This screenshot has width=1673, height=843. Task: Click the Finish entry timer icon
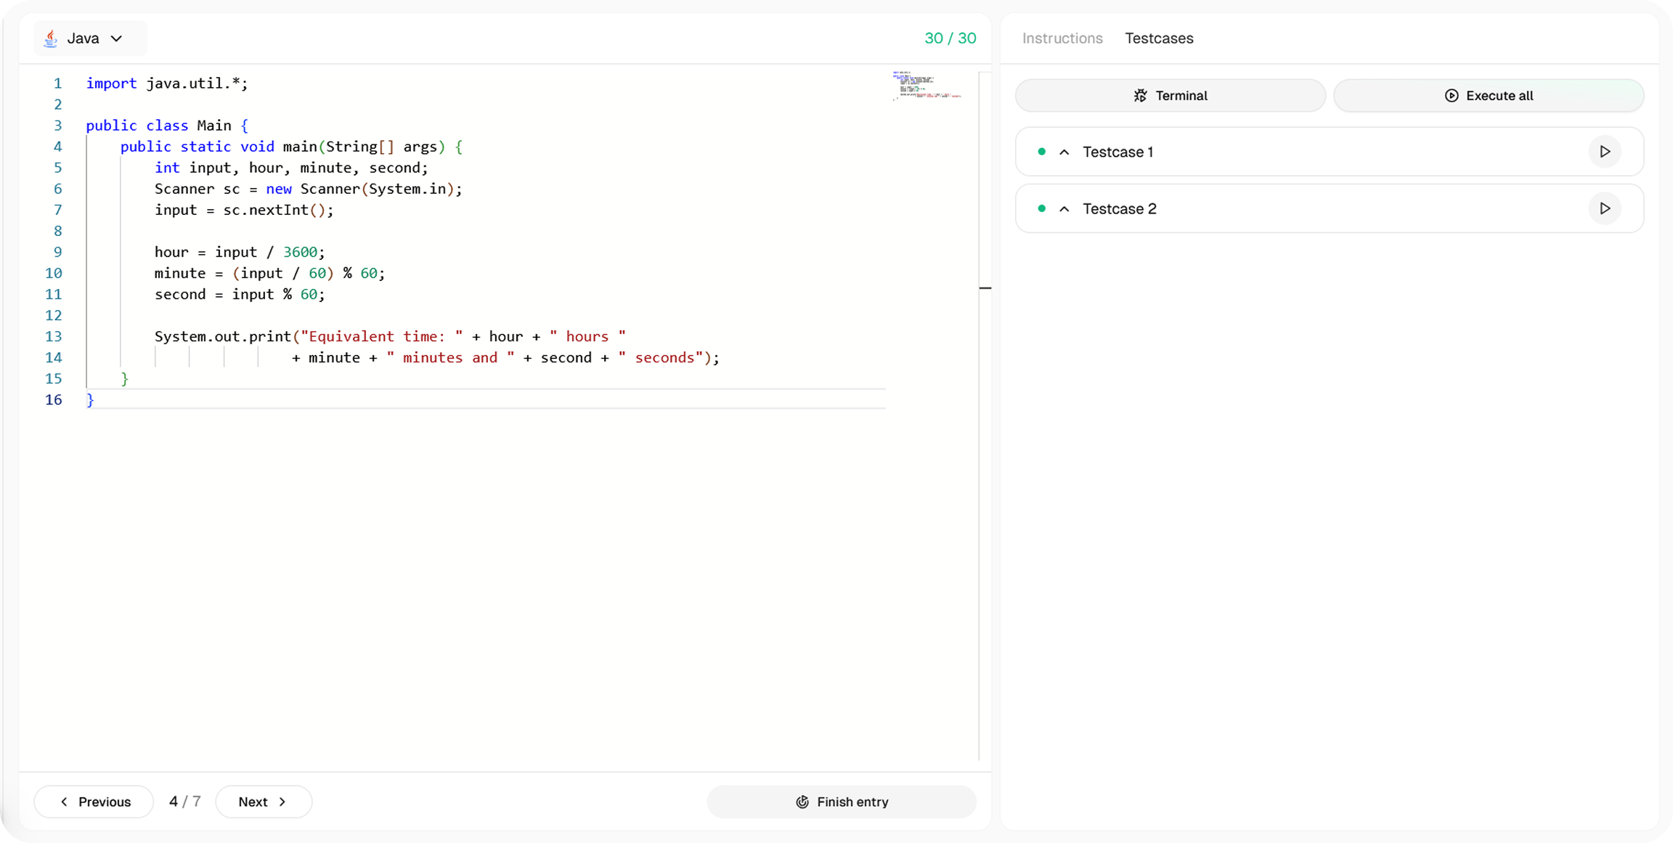click(x=802, y=802)
